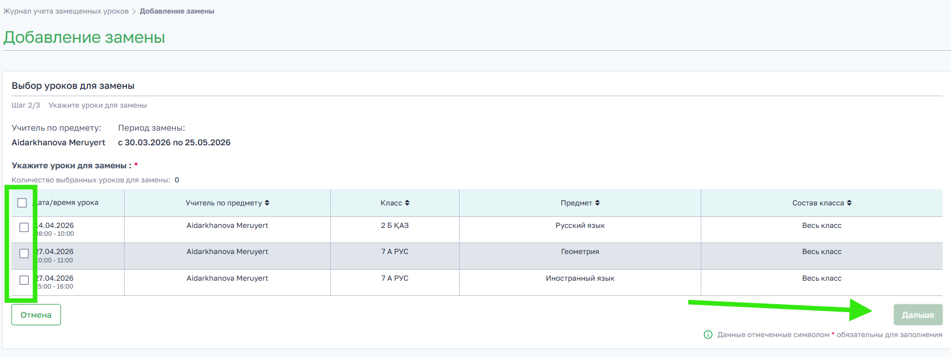The height and width of the screenshot is (357, 951).
Task: Click class cell 2 Б КАЗ
Action: point(395,225)
